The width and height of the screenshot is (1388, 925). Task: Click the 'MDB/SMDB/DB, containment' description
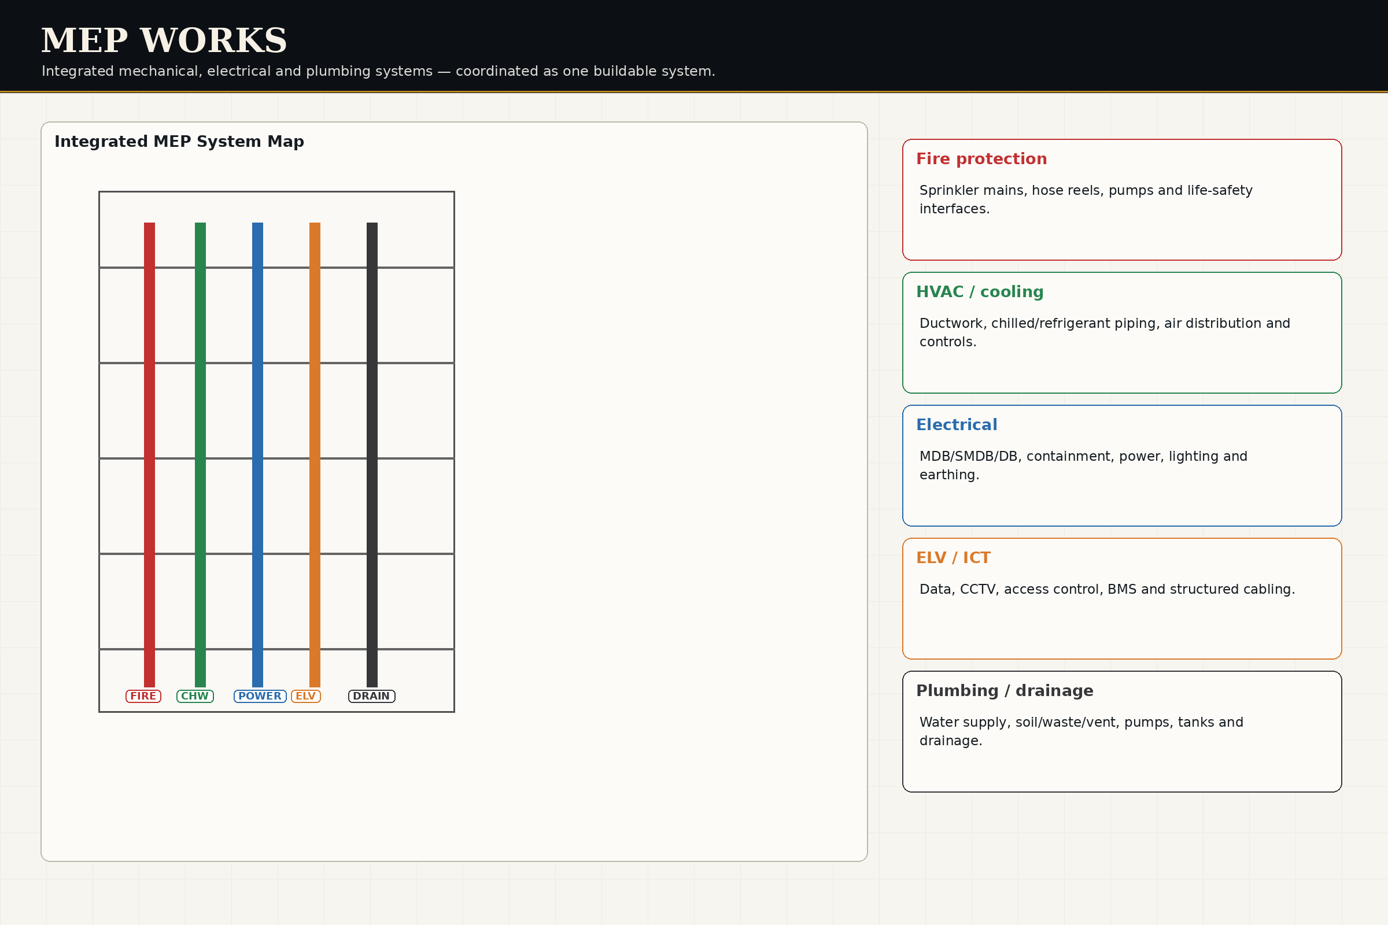point(1083,465)
